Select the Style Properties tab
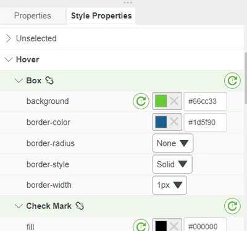 point(101,16)
